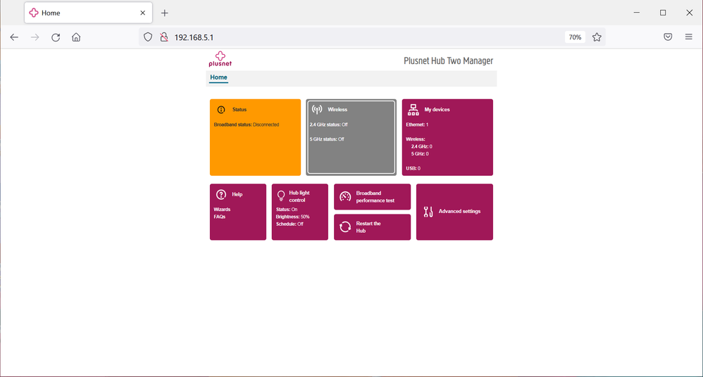Open the FAQs link in Help
Screen dimensions: 703x377
220,217
